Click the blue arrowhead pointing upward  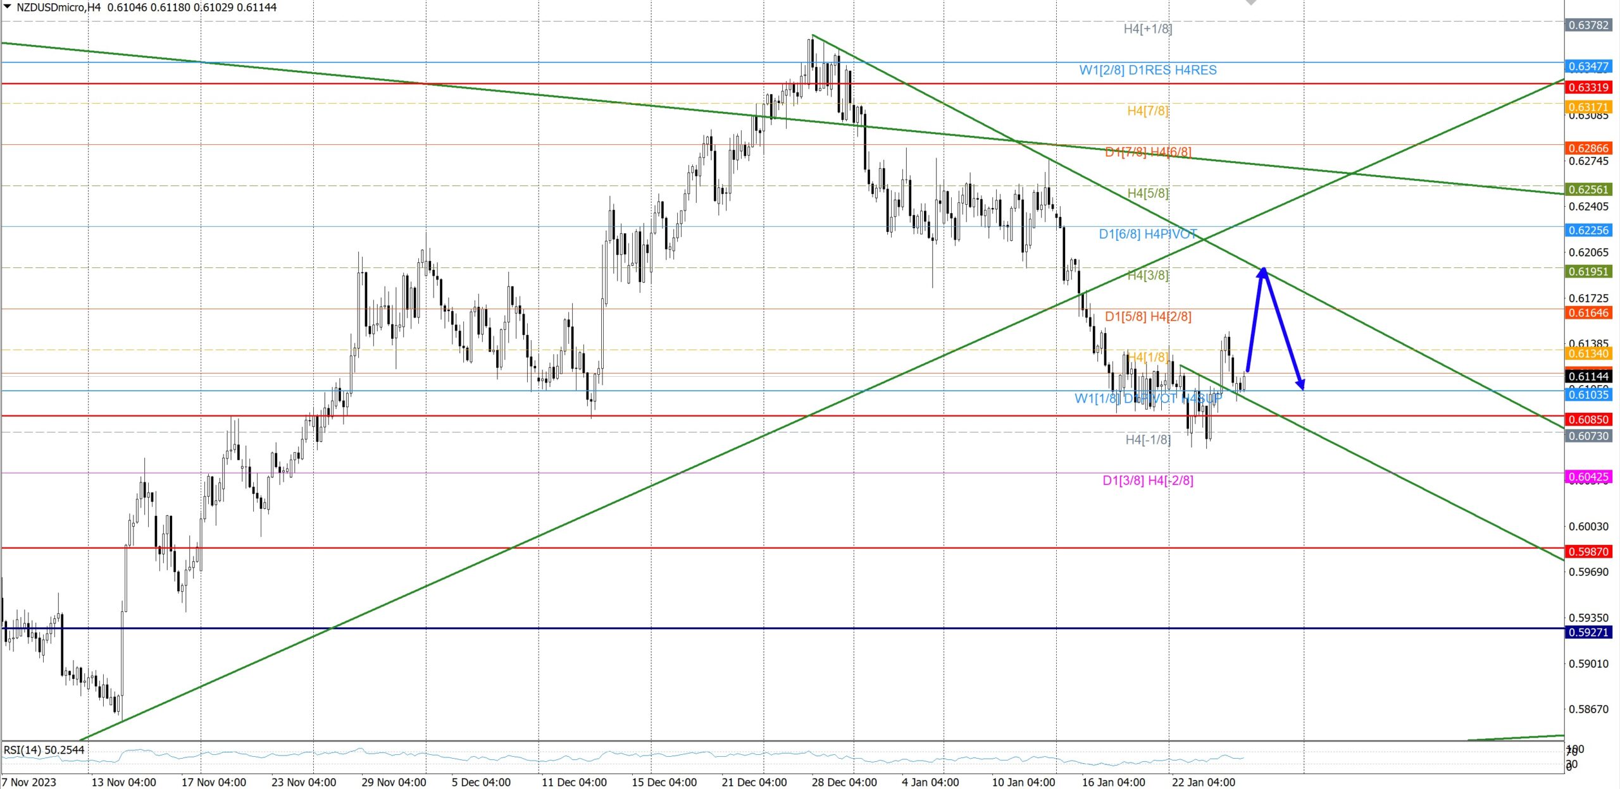click(1263, 272)
